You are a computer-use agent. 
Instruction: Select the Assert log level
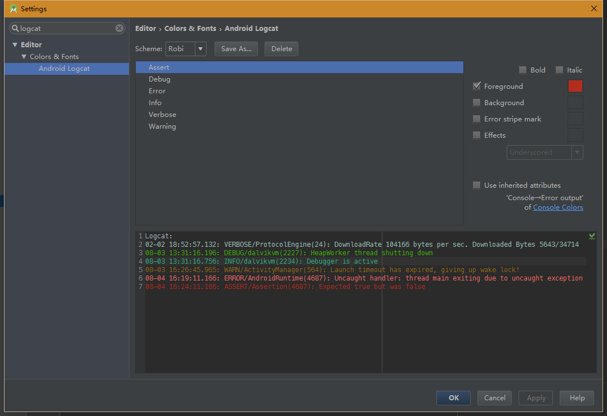299,67
